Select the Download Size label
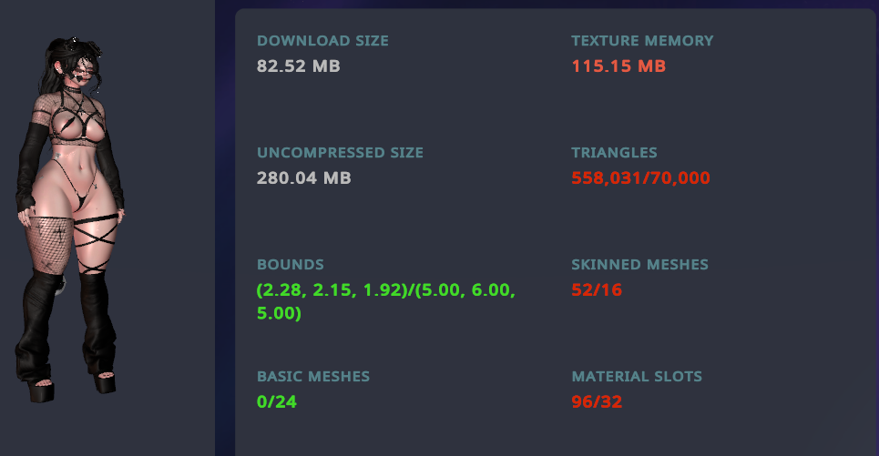This screenshot has width=879, height=456. (x=322, y=41)
